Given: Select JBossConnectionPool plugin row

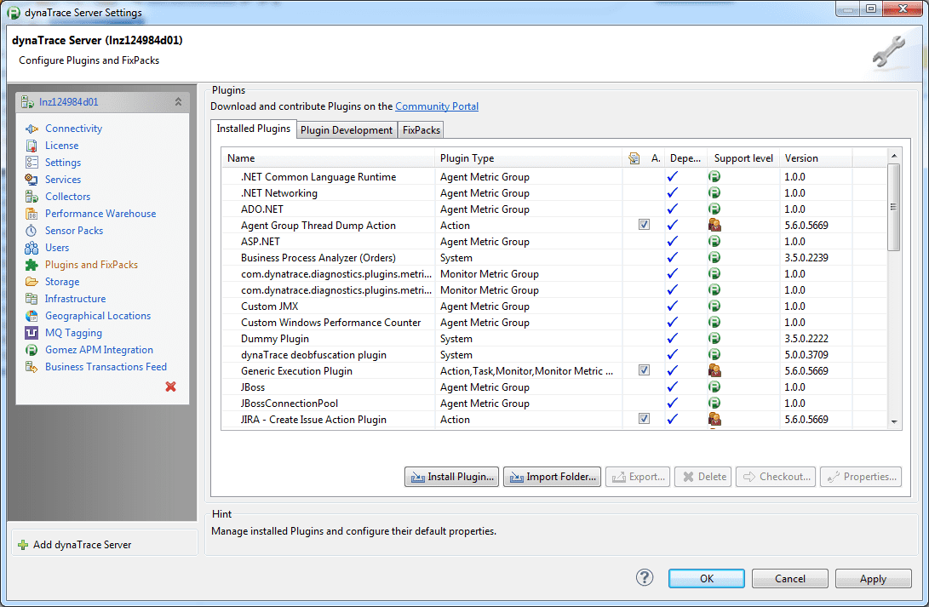Looking at the screenshot, I should [x=554, y=404].
